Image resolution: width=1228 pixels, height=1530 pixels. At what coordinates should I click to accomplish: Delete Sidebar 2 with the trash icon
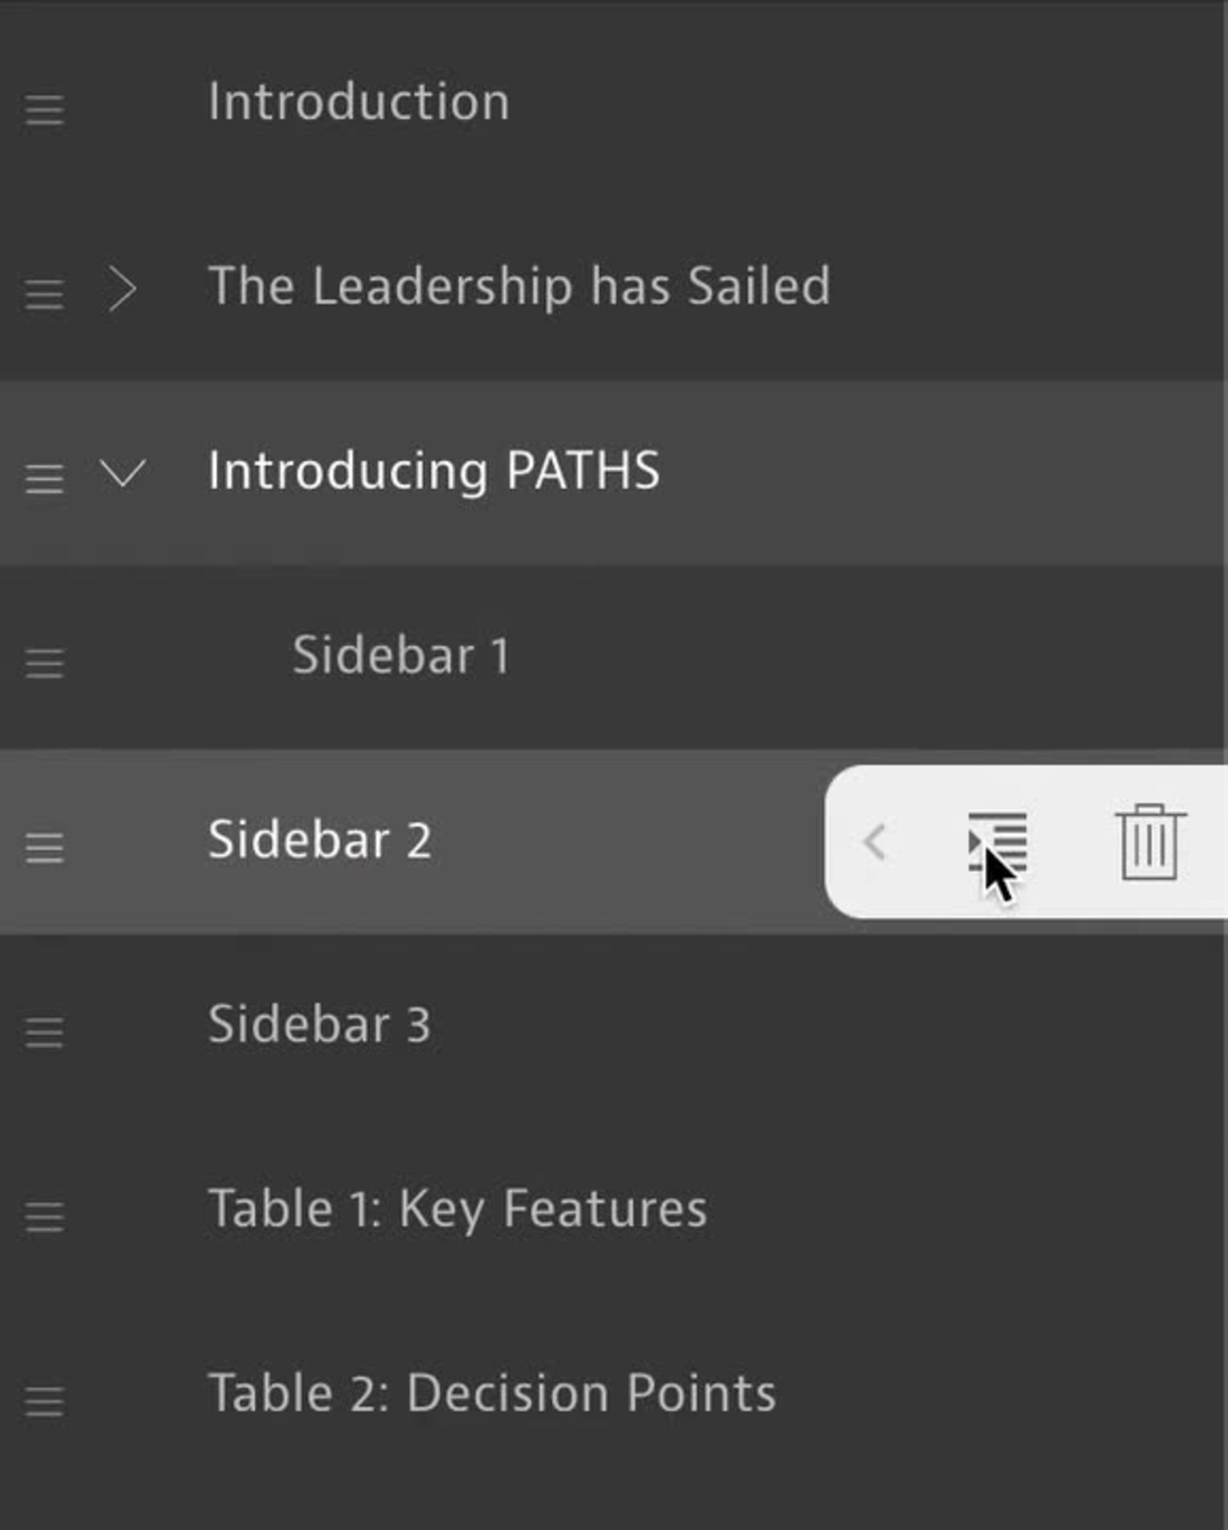(1150, 842)
